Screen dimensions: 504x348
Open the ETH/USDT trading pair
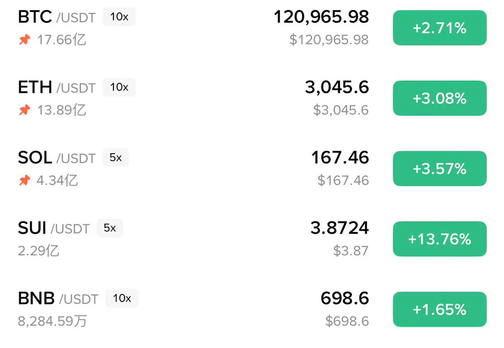[57, 87]
